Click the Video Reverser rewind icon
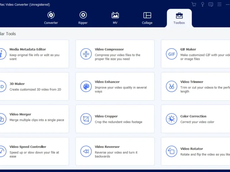This screenshot has height=172, width=230. point(86,151)
